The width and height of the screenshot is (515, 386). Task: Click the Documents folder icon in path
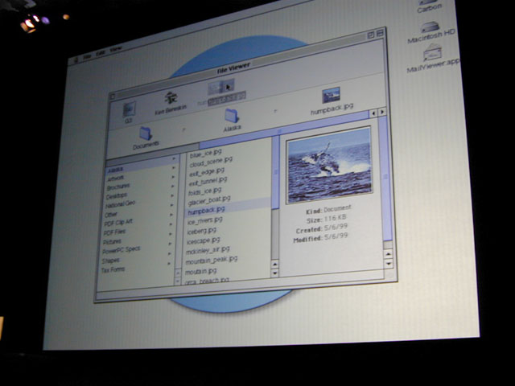146,134
